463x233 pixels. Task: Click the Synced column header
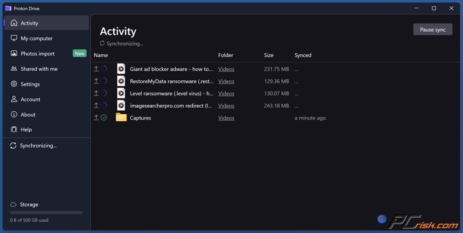(x=303, y=55)
